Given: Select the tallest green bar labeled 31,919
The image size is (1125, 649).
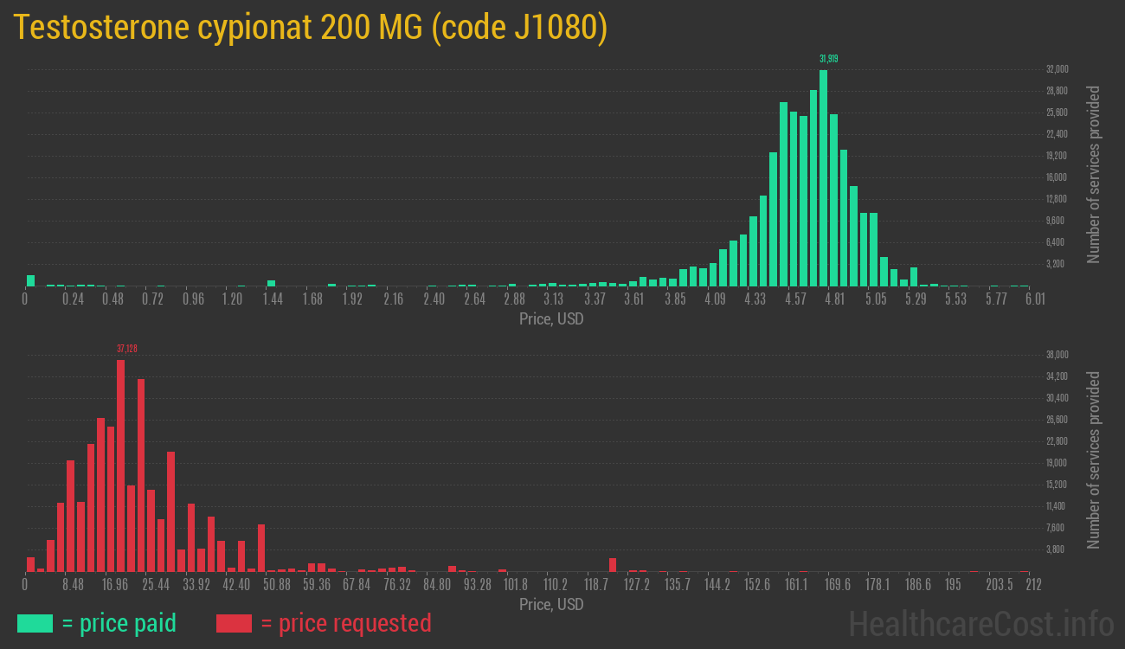Looking at the screenshot, I should coord(823,177).
